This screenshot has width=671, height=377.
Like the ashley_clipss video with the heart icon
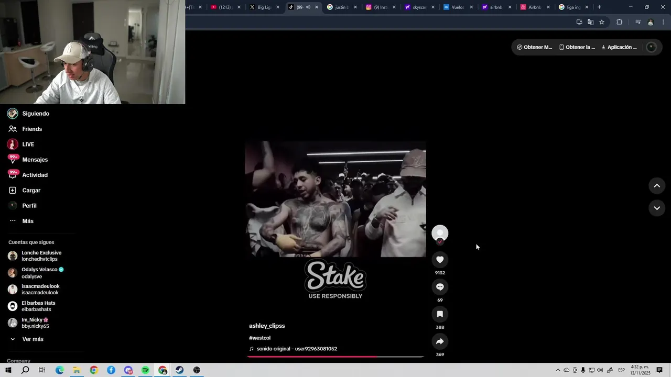(x=440, y=260)
